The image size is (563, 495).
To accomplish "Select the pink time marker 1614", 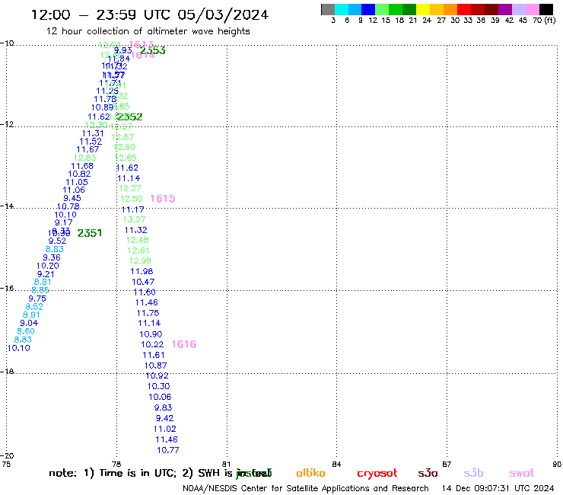I will click(x=143, y=55).
